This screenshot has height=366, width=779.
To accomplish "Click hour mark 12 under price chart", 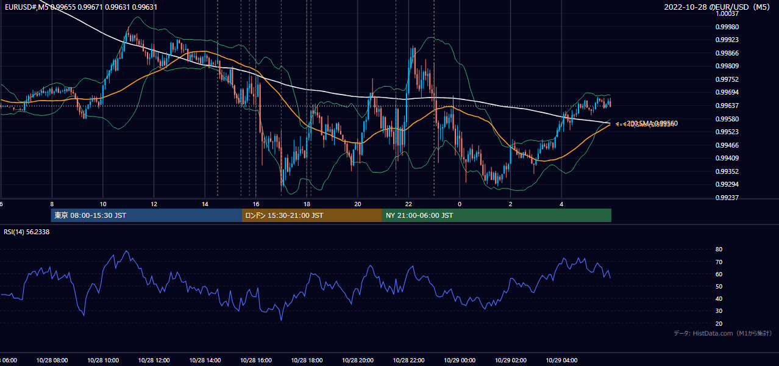I will (154, 204).
